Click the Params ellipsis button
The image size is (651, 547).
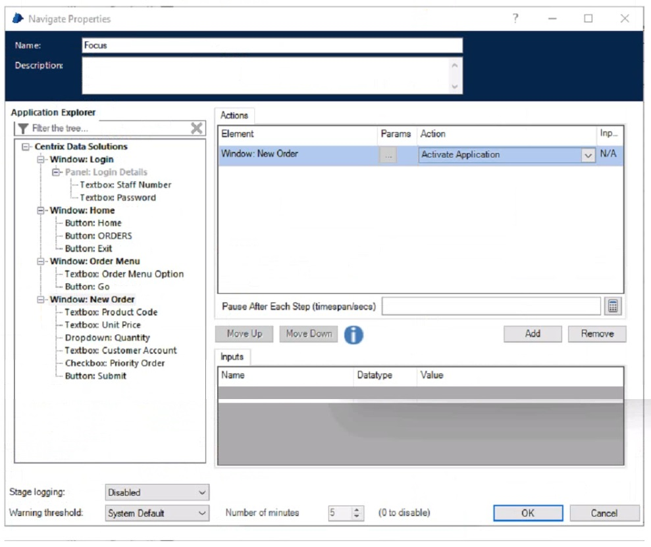(x=389, y=155)
